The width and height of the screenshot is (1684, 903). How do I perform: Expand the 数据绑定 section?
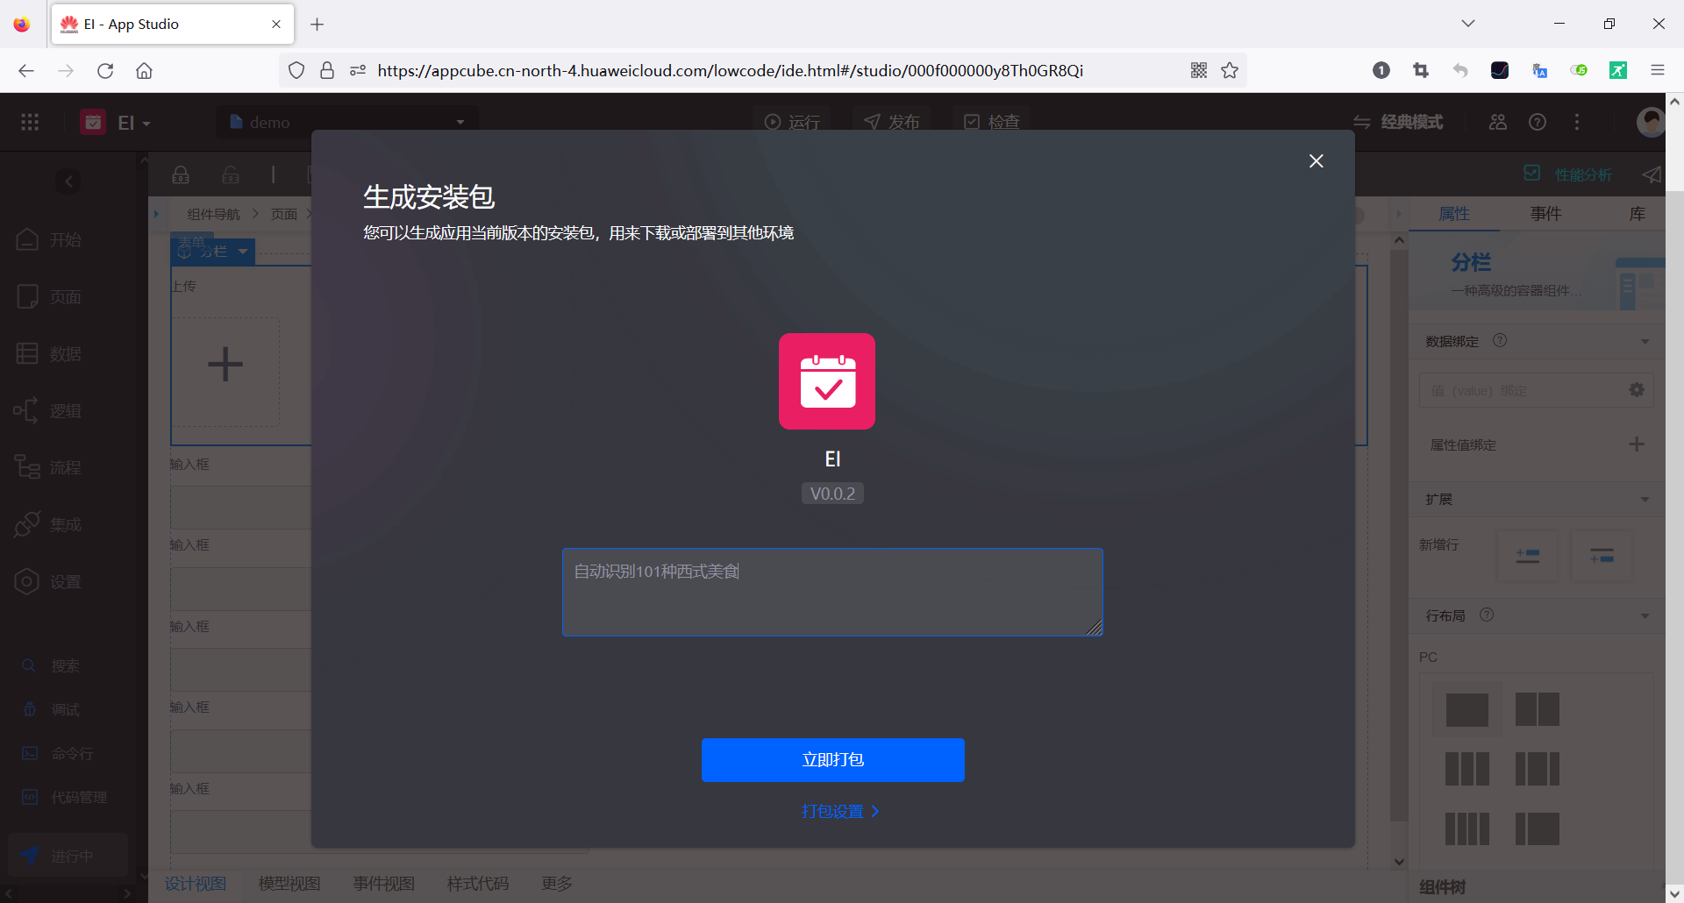pyautogui.click(x=1645, y=341)
